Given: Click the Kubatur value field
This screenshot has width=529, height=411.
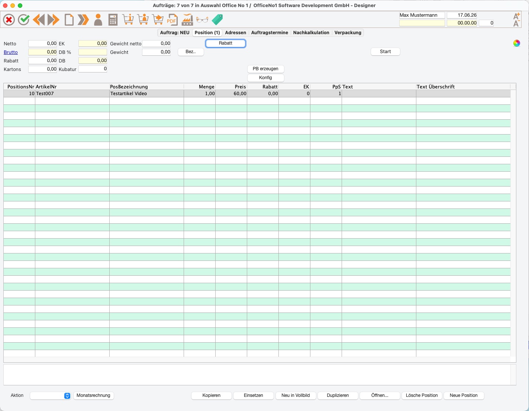Looking at the screenshot, I should coord(93,69).
